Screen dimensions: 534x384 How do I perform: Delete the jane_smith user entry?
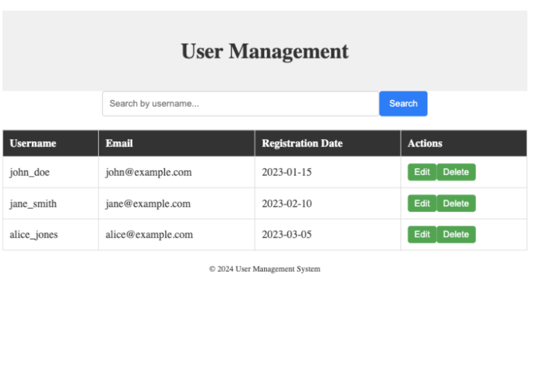pyautogui.click(x=456, y=203)
